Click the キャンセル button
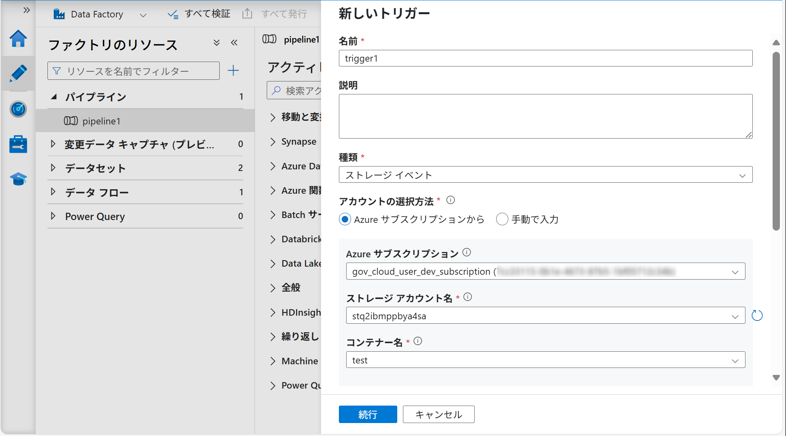This screenshot has width=786, height=436. coord(438,414)
